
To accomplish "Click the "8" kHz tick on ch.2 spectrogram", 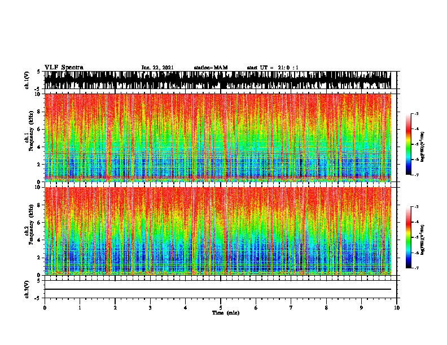I will pos(39,205).
